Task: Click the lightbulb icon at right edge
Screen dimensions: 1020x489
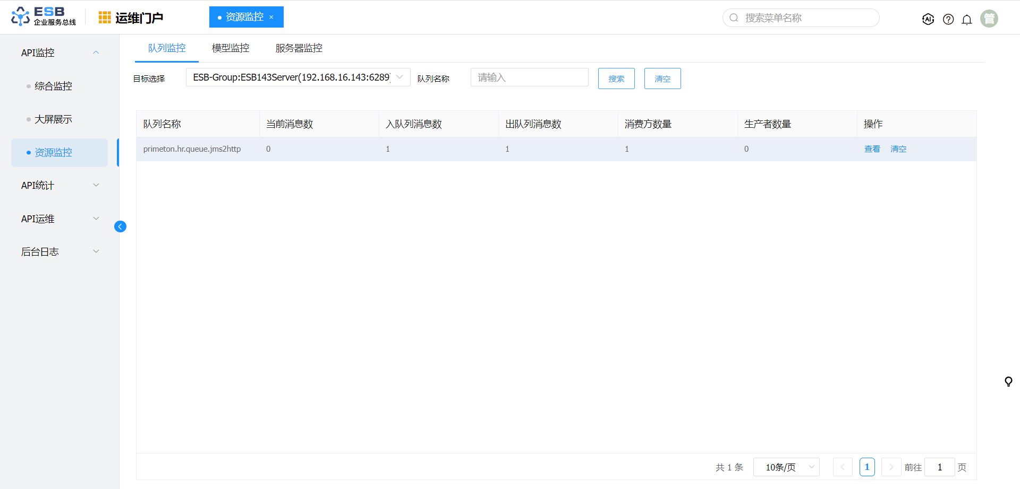Action: click(x=1008, y=381)
